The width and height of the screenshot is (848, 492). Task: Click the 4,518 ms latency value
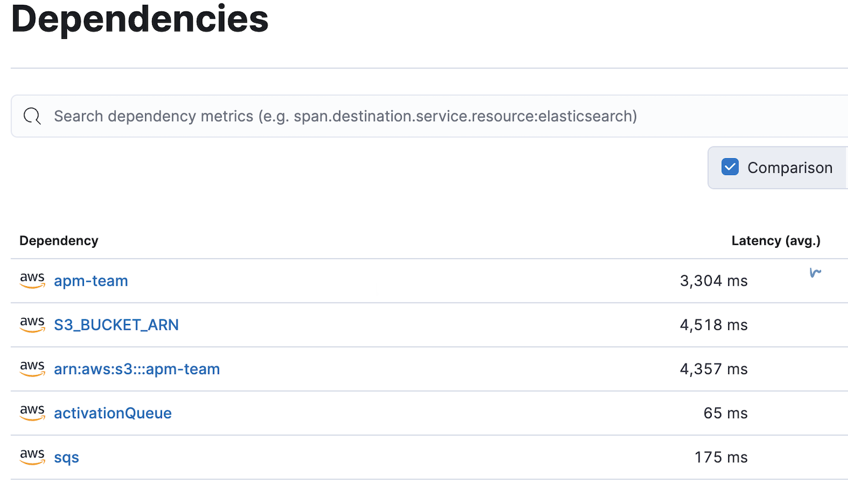(713, 325)
